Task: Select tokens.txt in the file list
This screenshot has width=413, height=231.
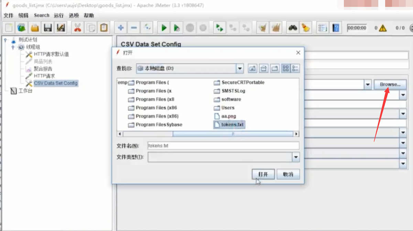Action: tap(229, 124)
